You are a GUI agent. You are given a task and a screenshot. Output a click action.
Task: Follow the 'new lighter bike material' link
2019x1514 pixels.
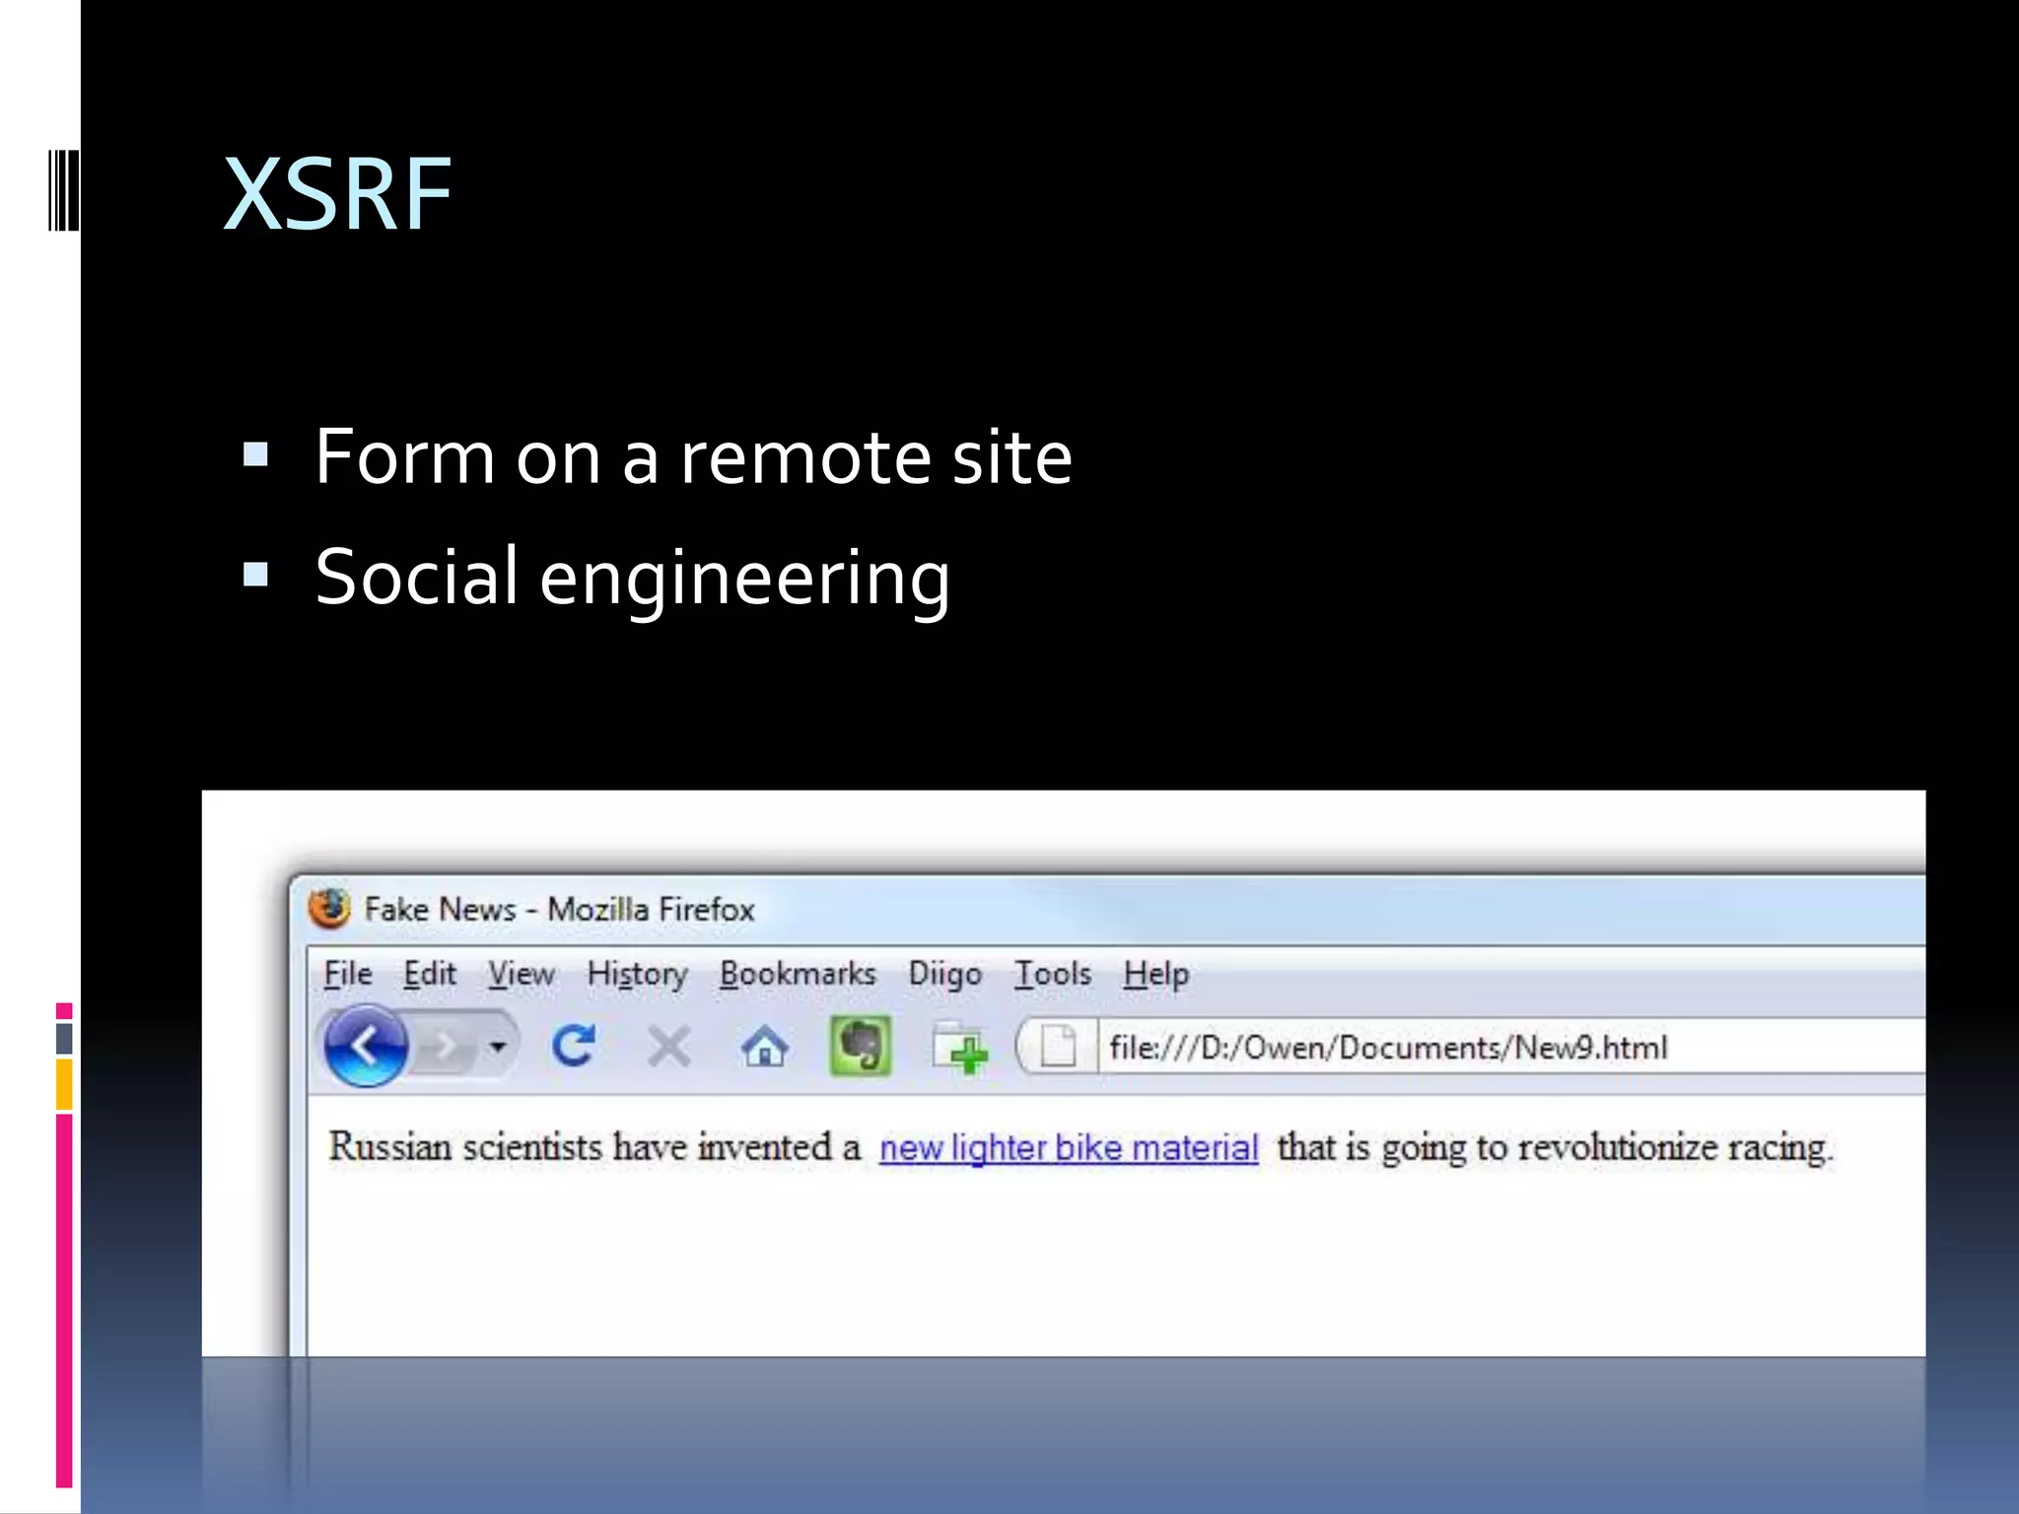[1069, 1147]
